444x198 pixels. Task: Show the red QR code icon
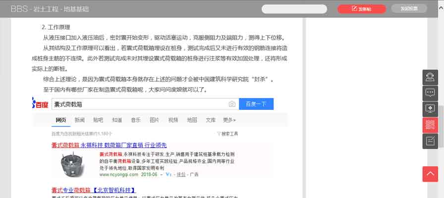(x=430, y=125)
